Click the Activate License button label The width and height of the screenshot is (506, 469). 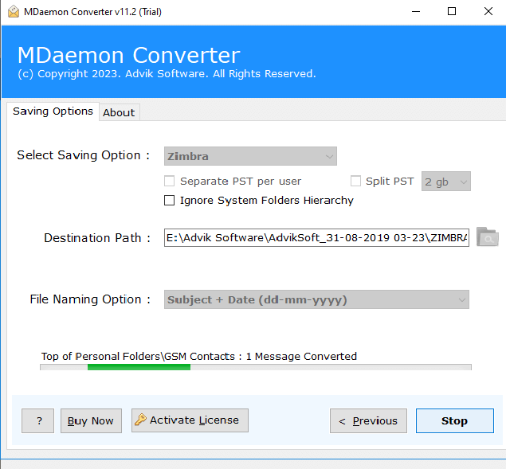pos(194,420)
